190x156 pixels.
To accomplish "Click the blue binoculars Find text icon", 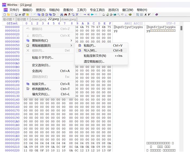I will (62, 14).
